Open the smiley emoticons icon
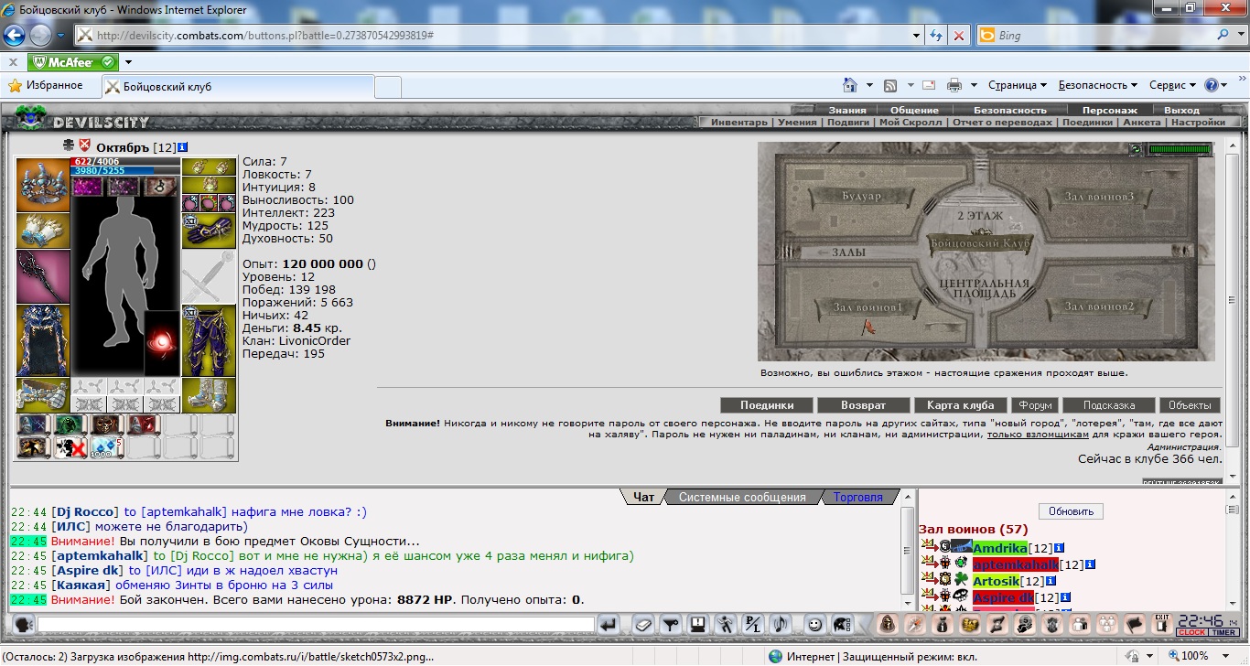Viewport: 1250px width, 666px height. pyautogui.click(x=814, y=625)
